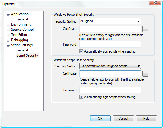This screenshot has height=128, width=163.
Task: Click the Help button
Action: point(146,119)
